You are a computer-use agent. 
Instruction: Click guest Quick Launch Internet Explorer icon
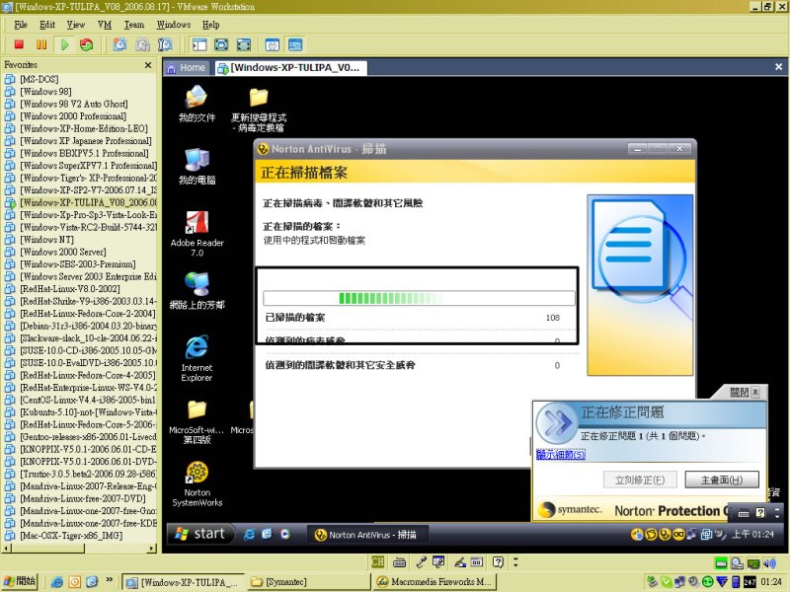click(249, 535)
